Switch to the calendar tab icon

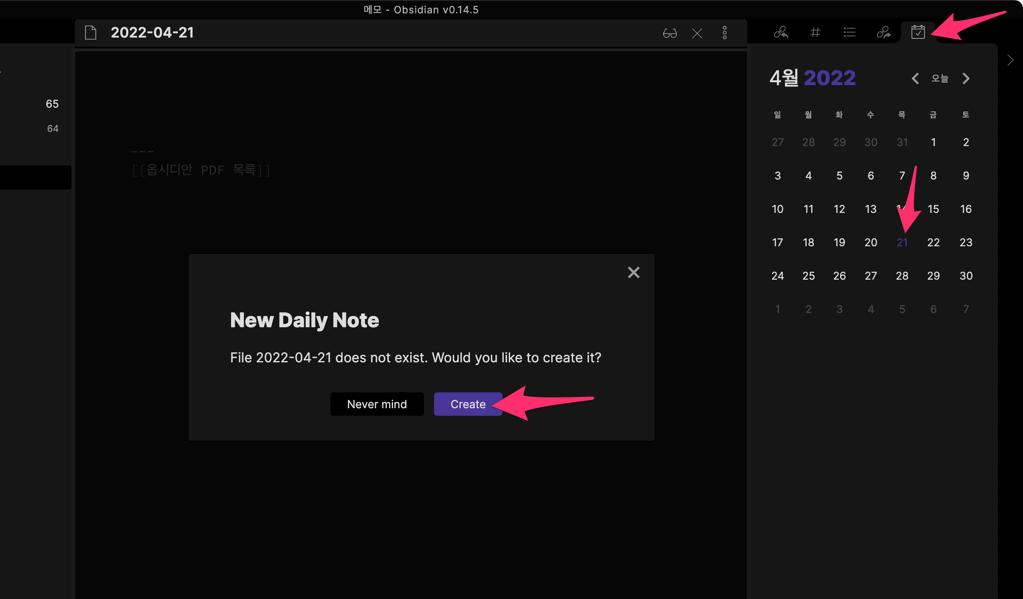click(x=918, y=33)
